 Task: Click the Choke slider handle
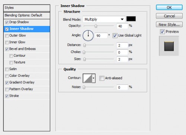click(x=84, y=52)
